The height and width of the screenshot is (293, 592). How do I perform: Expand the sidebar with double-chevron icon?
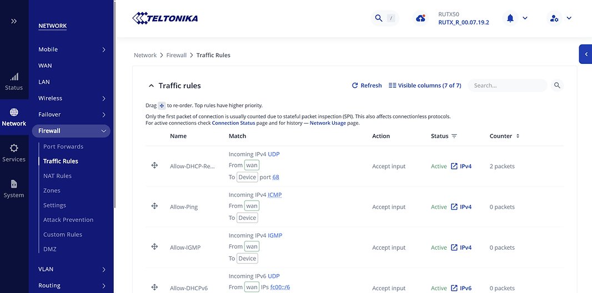(x=14, y=21)
